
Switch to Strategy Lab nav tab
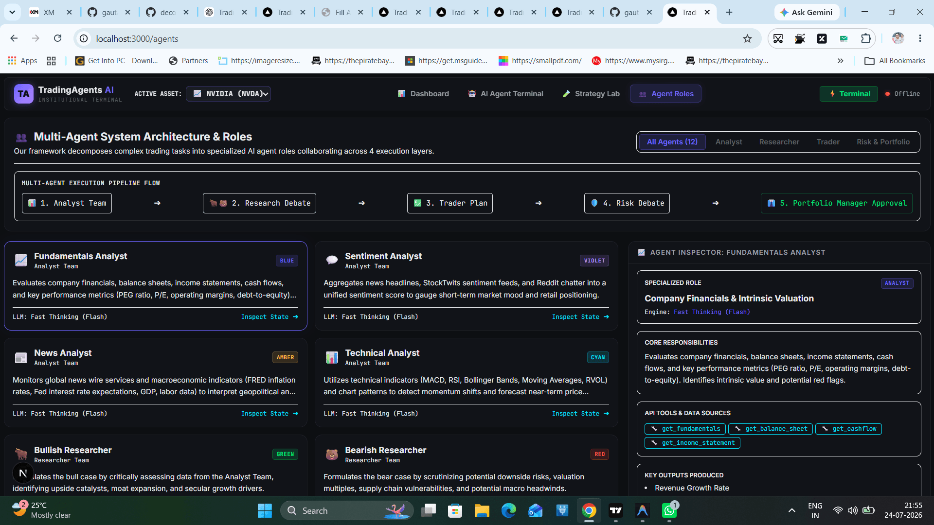point(591,94)
